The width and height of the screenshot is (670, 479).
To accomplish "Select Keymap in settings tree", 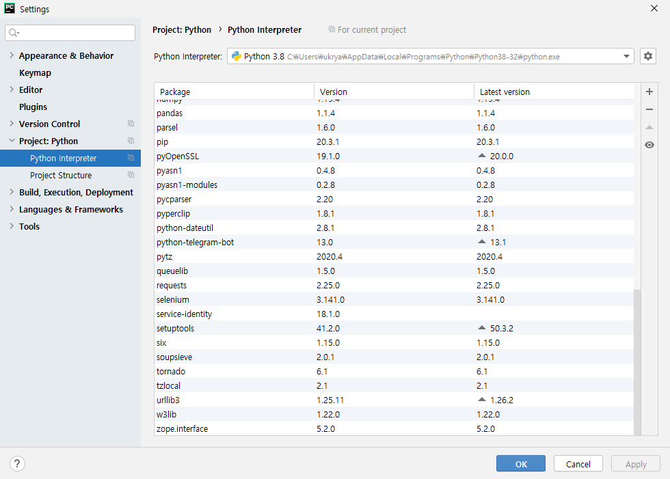I will click(x=35, y=72).
